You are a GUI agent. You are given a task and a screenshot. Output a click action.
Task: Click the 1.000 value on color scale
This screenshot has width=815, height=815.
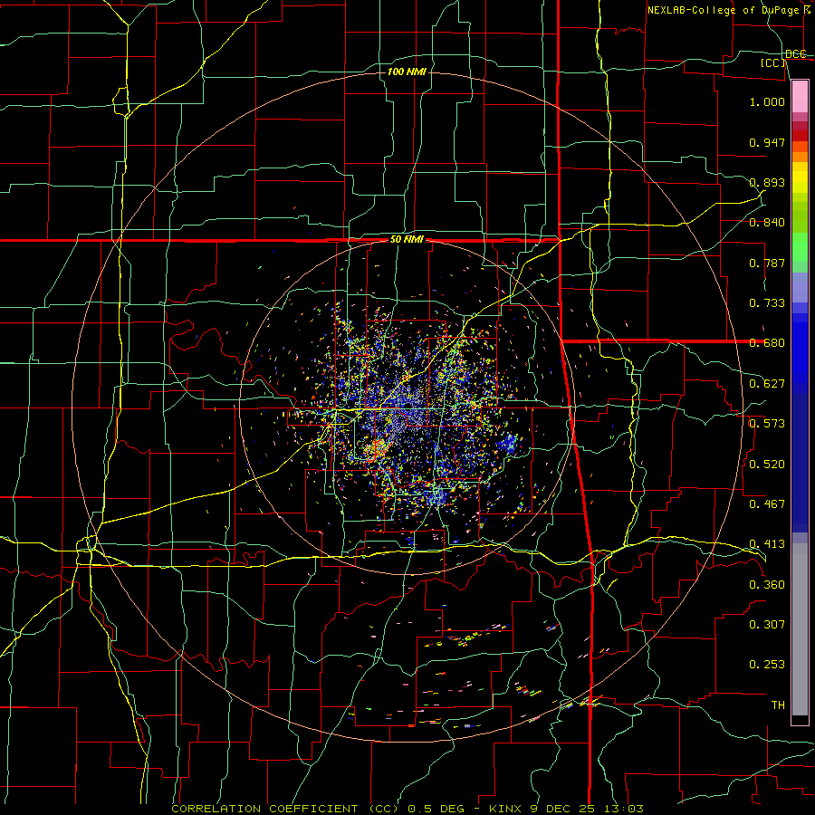767,101
